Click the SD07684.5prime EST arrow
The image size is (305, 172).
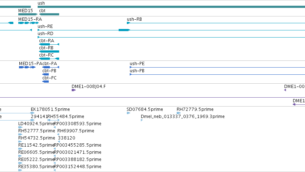click(x=128, y=113)
